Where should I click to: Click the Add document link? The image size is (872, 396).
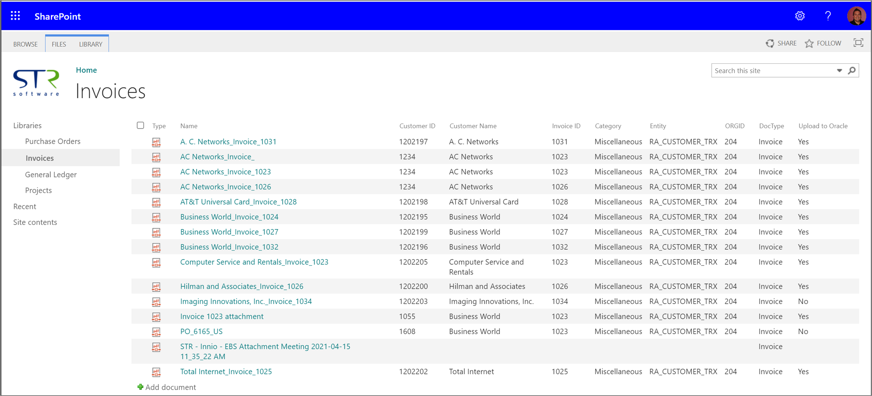click(170, 387)
